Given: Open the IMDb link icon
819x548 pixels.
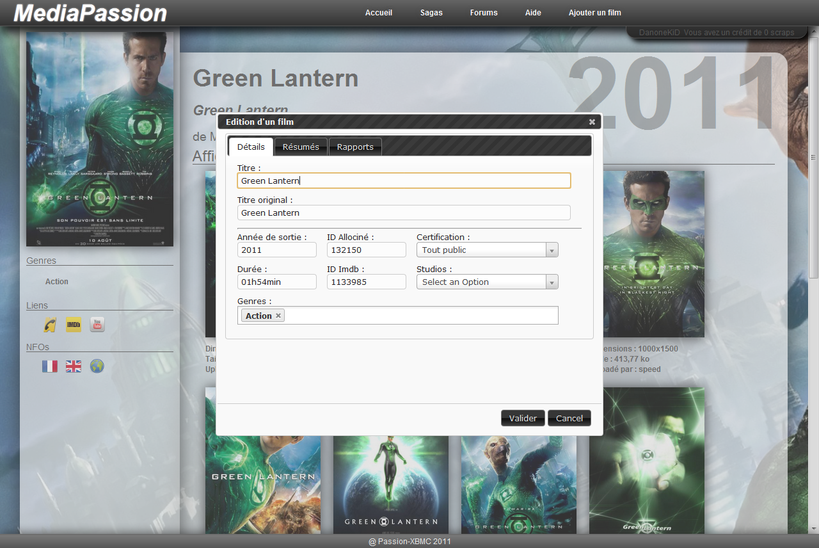Looking at the screenshot, I should [x=74, y=325].
